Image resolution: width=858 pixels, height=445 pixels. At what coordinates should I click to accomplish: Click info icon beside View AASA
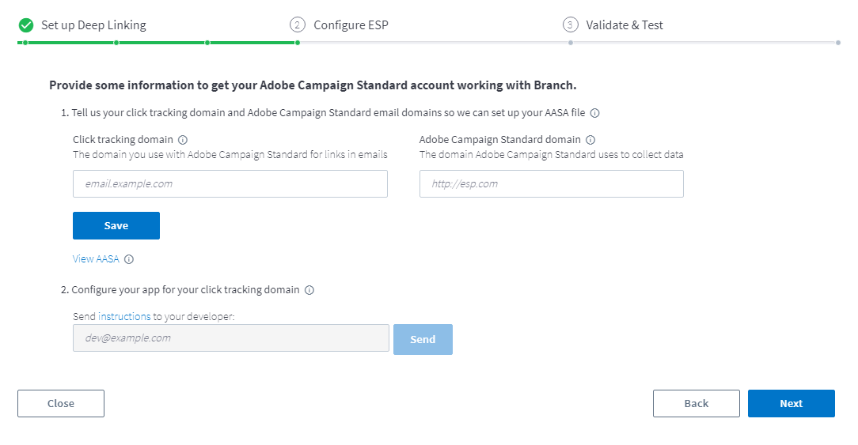[x=129, y=259]
